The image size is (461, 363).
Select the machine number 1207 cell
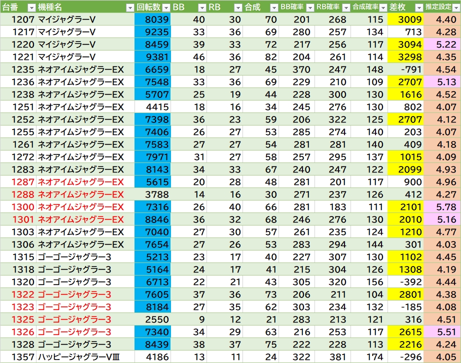pos(18,19)
